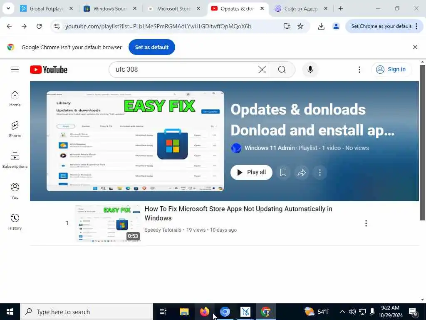
Task: Open History from the sidebar
Action: pyautogui.click(x=15, y=222)
